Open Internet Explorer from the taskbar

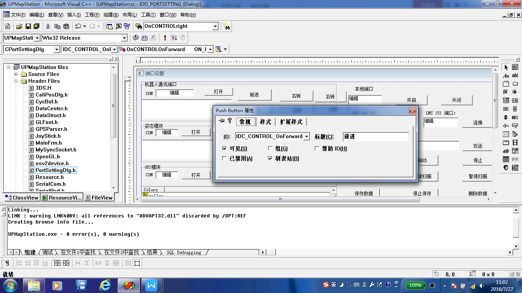click(105, 285)
